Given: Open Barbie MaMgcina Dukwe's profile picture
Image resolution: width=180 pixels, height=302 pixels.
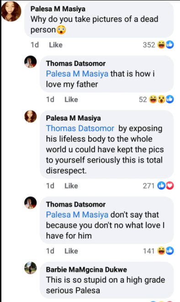Looking at the screenshot, I should pos(31,268).
